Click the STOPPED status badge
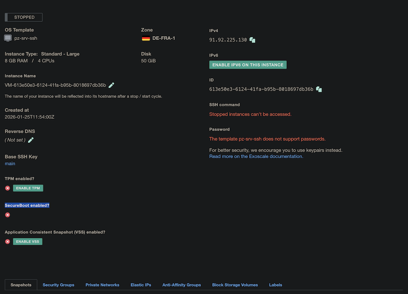Screen dimensions: 408x294 pos(24,17)
